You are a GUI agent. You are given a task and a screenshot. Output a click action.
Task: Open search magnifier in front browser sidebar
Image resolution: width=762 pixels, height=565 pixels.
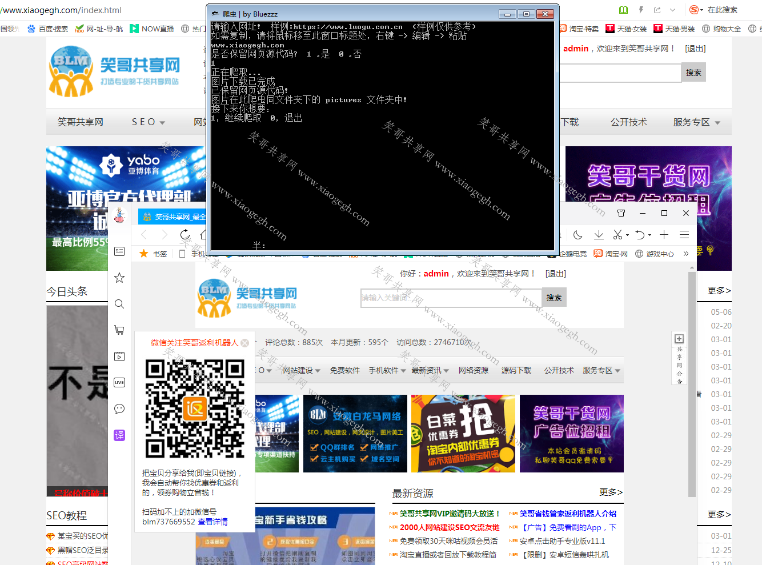pos(119,304)
